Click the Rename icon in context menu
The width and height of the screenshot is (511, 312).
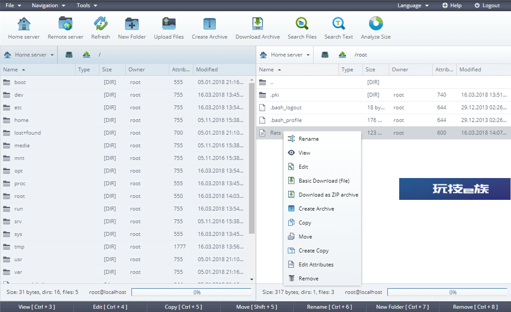coord(291,139)
